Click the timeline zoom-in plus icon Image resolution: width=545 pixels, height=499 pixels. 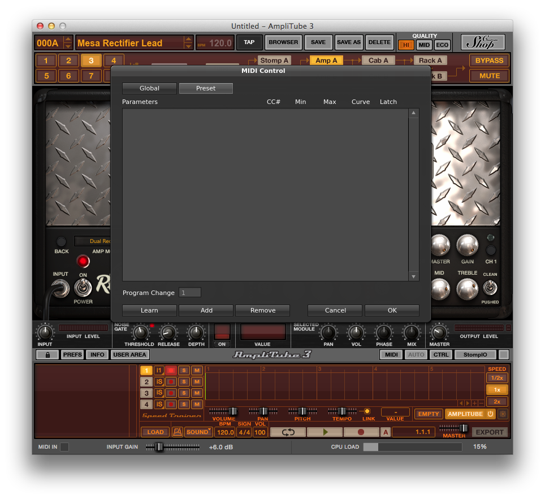(475, 403)
